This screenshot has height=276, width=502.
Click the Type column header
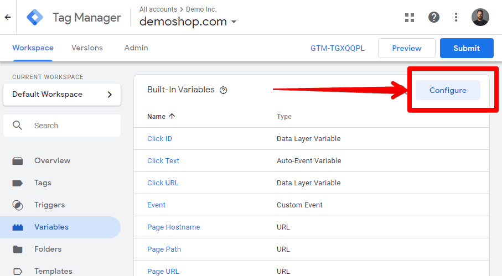284,116
